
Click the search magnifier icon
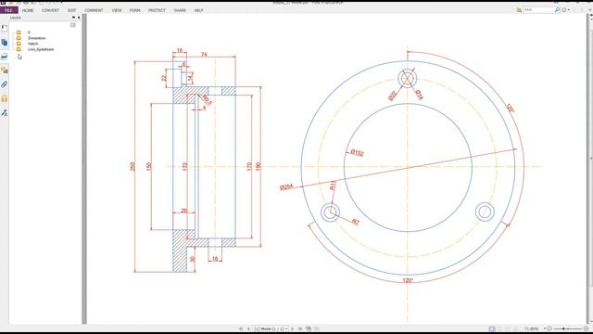click(x=557, y=10)
